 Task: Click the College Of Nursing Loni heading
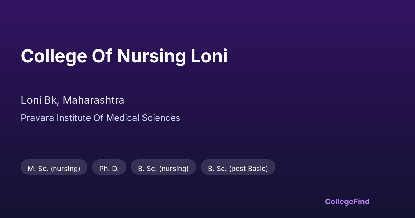[x=124, y=56]
